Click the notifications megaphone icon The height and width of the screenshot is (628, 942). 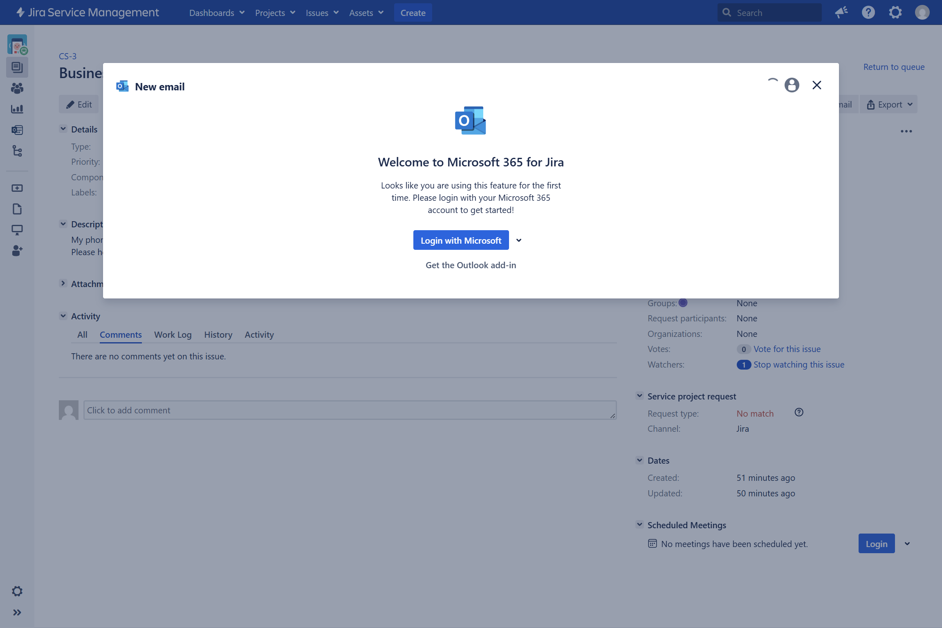[841, 13]
